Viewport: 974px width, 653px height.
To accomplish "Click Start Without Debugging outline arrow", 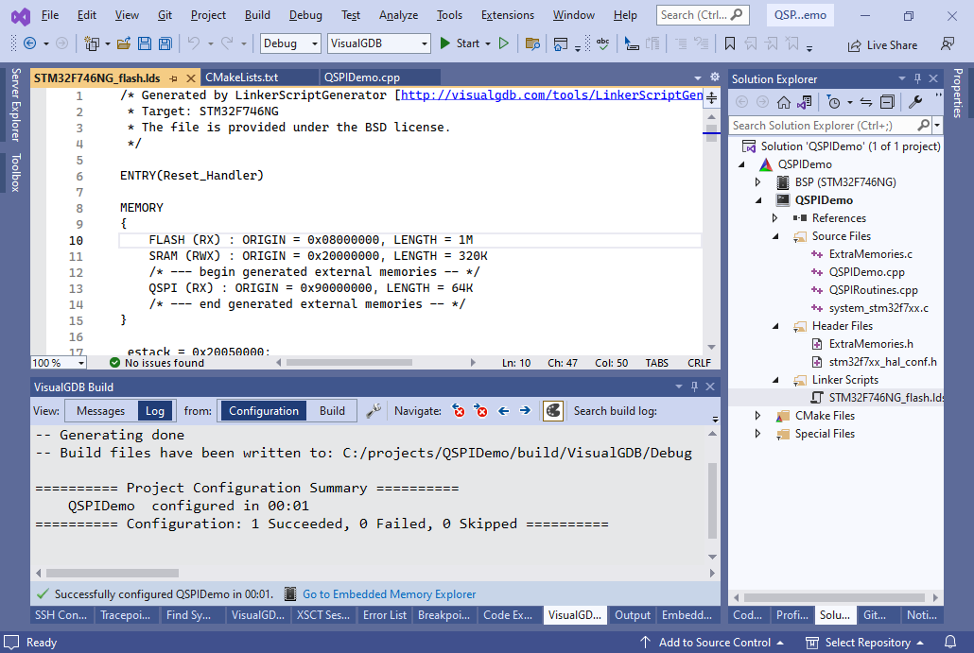I will (504, 43).
